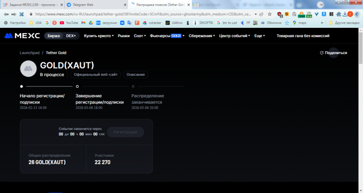This screenshot has width=363, height=193.
Task: Open the Yandex bookmark icon
Action: (54, 23)
